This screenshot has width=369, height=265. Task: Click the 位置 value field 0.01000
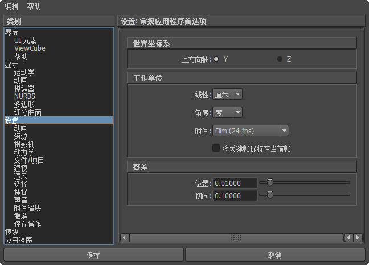click(x=235, y=184)
